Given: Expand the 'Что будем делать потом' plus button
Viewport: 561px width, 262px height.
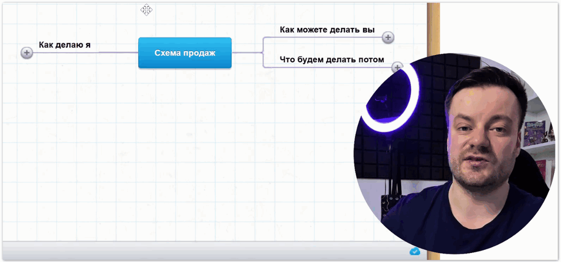Looking at the screenshot, I should click(x=396, y=67).
